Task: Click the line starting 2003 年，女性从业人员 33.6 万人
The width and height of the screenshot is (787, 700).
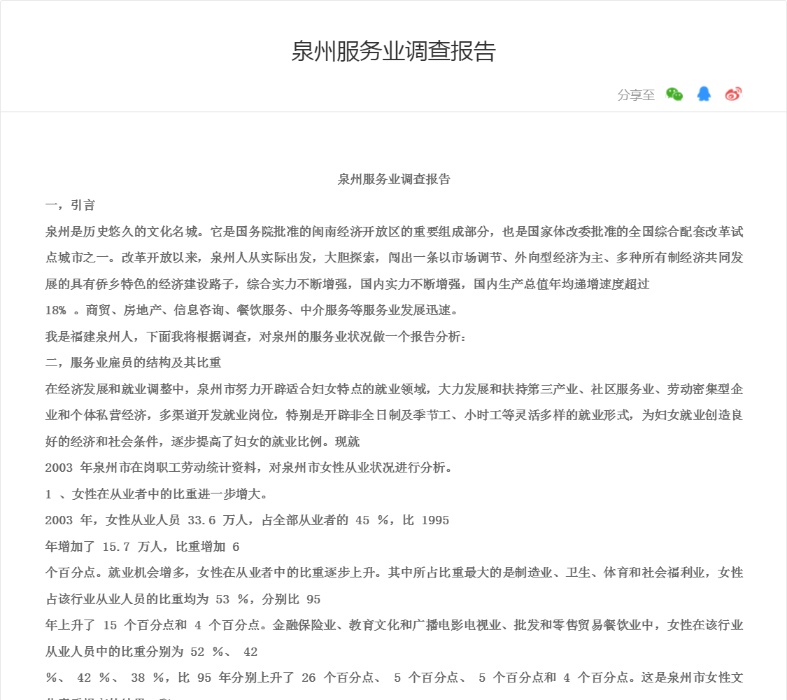Action: (x=247, y=520)
